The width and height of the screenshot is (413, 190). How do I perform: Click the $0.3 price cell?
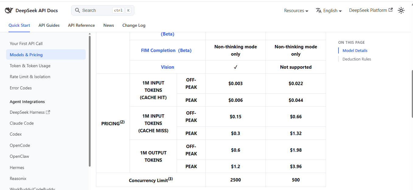[236, 133]
